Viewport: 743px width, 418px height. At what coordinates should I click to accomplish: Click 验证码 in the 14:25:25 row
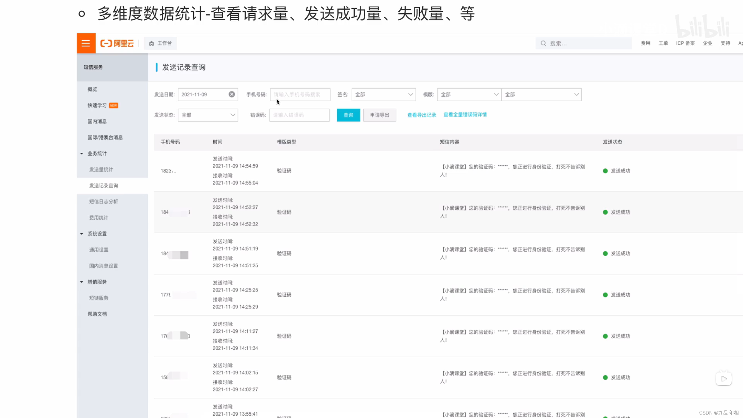[284, 295]
